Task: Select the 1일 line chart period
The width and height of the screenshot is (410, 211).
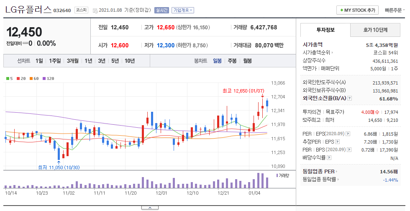Action: tap(39, 61)
